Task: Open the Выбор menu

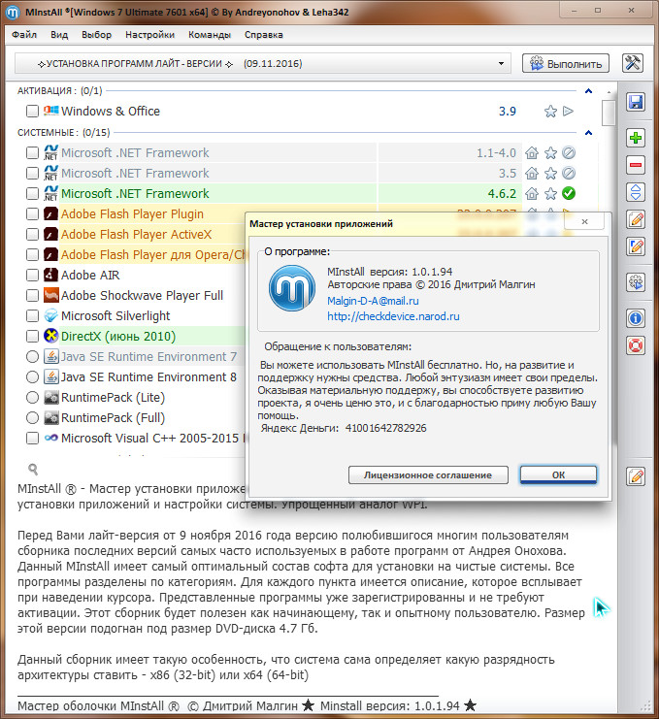Action: [96, 35]
